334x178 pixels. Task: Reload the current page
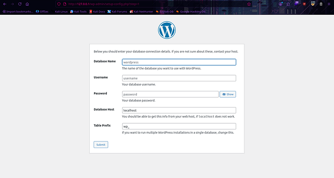(20, 4)
